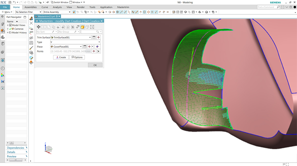This screenshot has width=297, height=166.
Task: Click the paintbrush icon in left toolbar
Action: click(x=31, y=48)
